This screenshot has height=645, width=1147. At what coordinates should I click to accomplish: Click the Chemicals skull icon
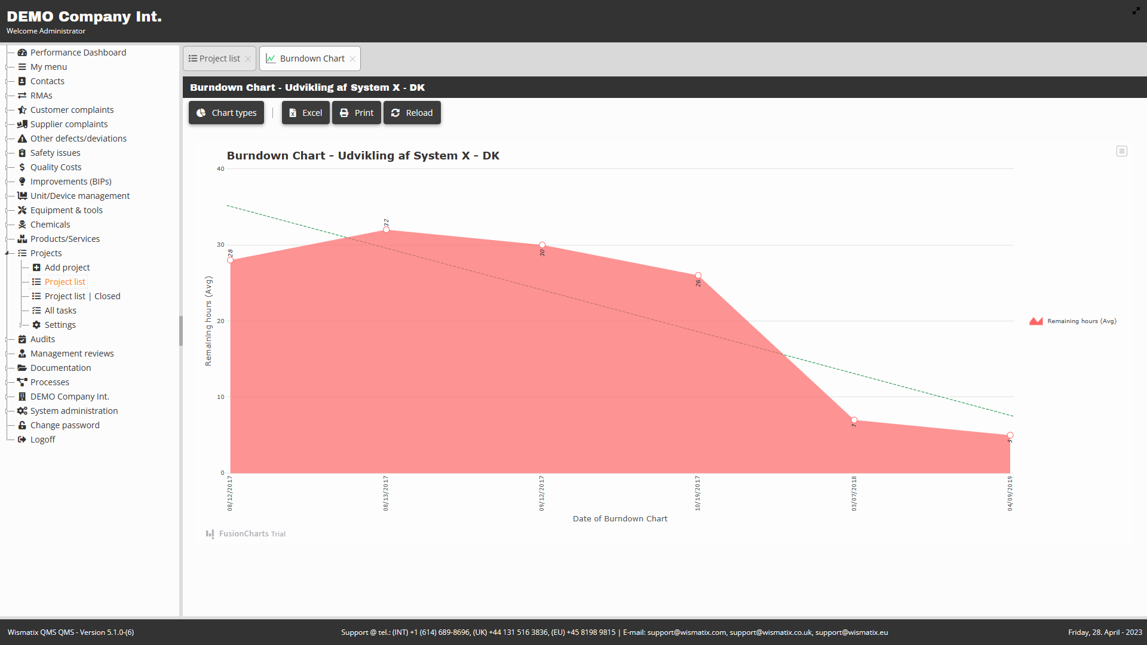click(x=22, y=225)
